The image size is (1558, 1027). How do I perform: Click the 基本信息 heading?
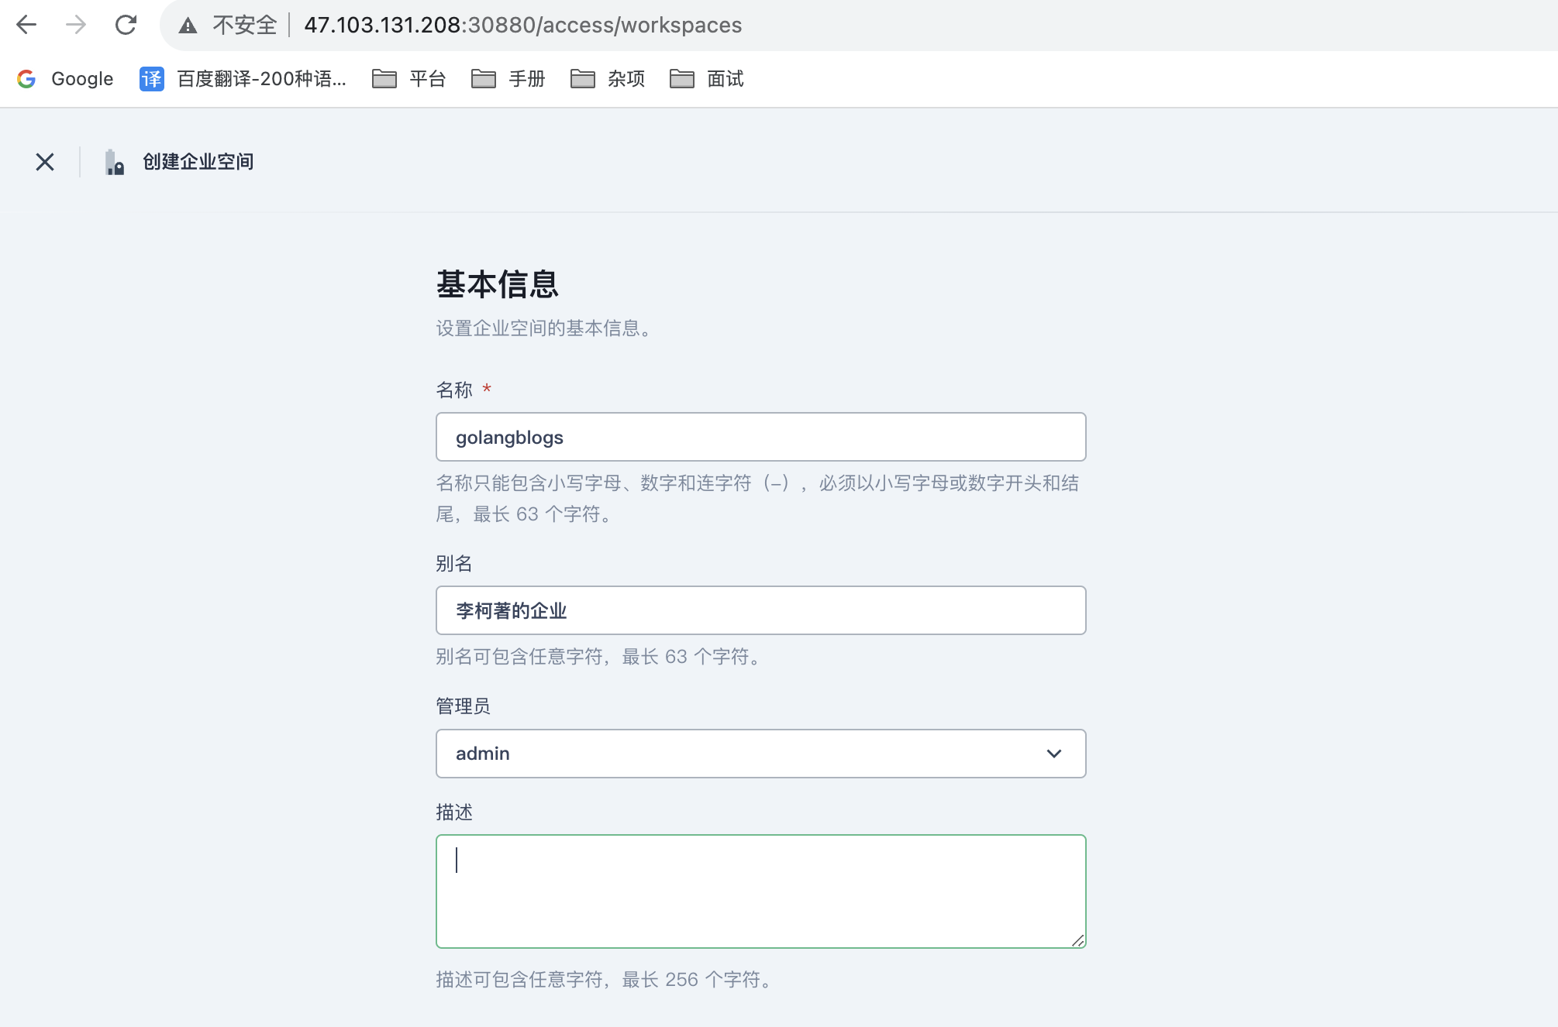click(x=497, y=284)
